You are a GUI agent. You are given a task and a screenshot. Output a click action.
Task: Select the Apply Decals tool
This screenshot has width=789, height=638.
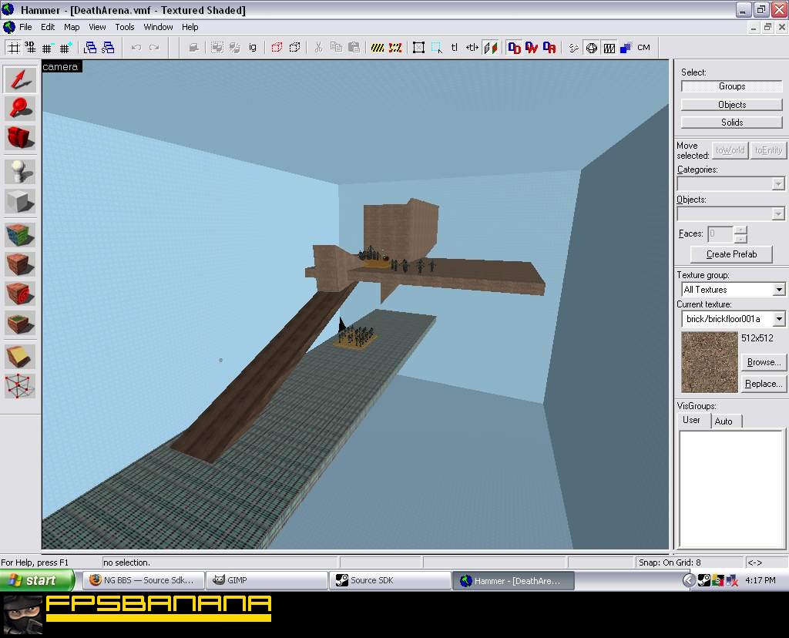point(20,294)
